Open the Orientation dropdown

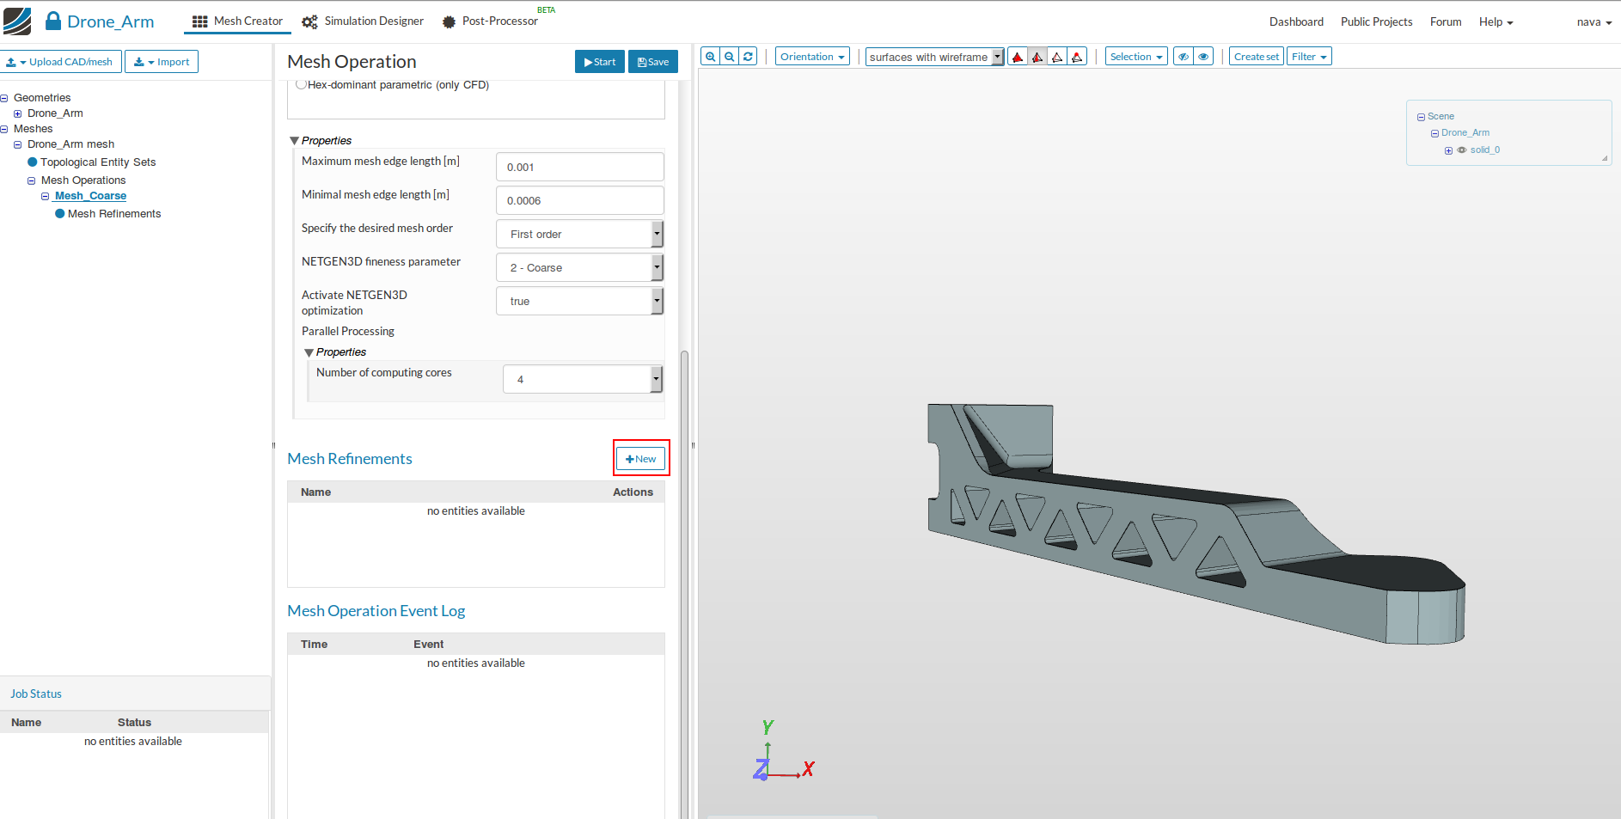812,57
